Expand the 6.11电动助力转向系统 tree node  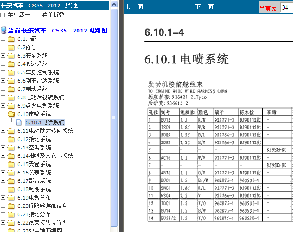coord(3,130)
